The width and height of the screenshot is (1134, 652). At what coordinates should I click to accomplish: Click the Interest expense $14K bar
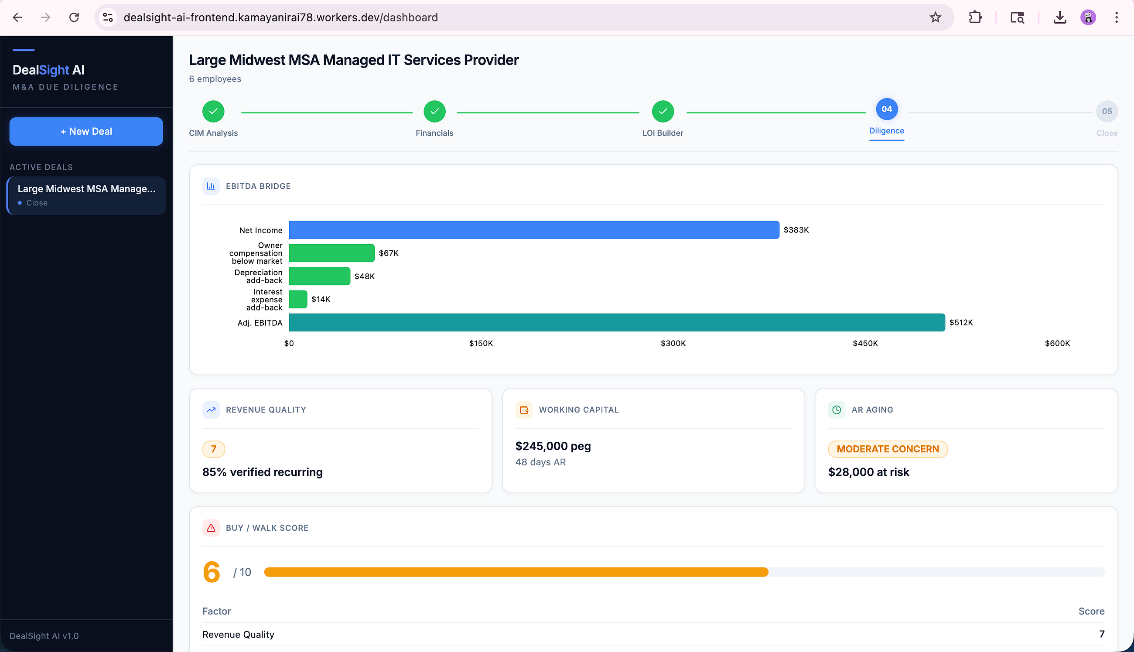tap(298, 299)
